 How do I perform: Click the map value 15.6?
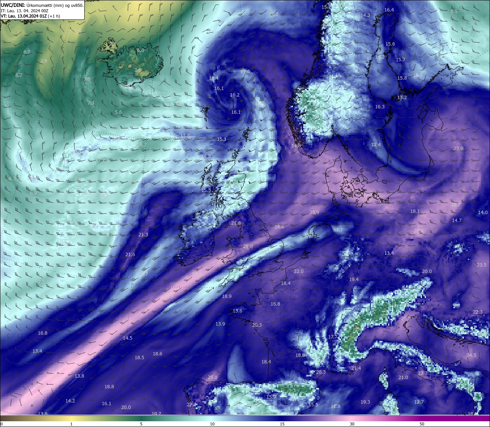(x=390, y=44)
